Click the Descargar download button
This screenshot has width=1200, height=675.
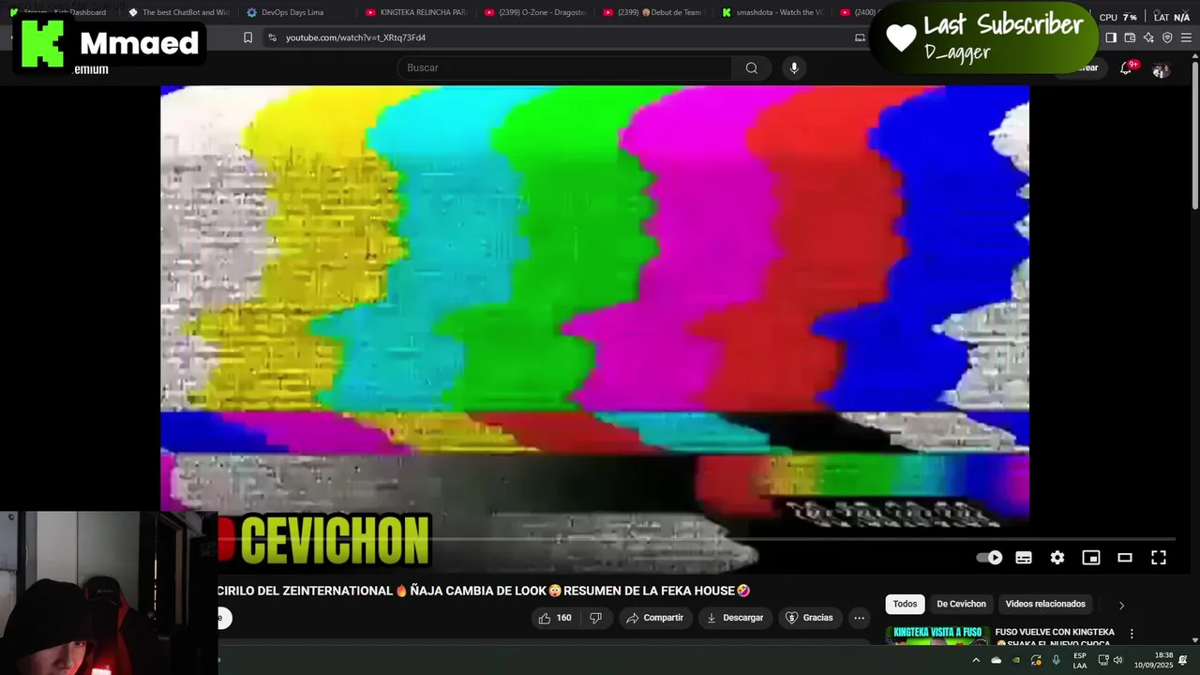[734, 618]
